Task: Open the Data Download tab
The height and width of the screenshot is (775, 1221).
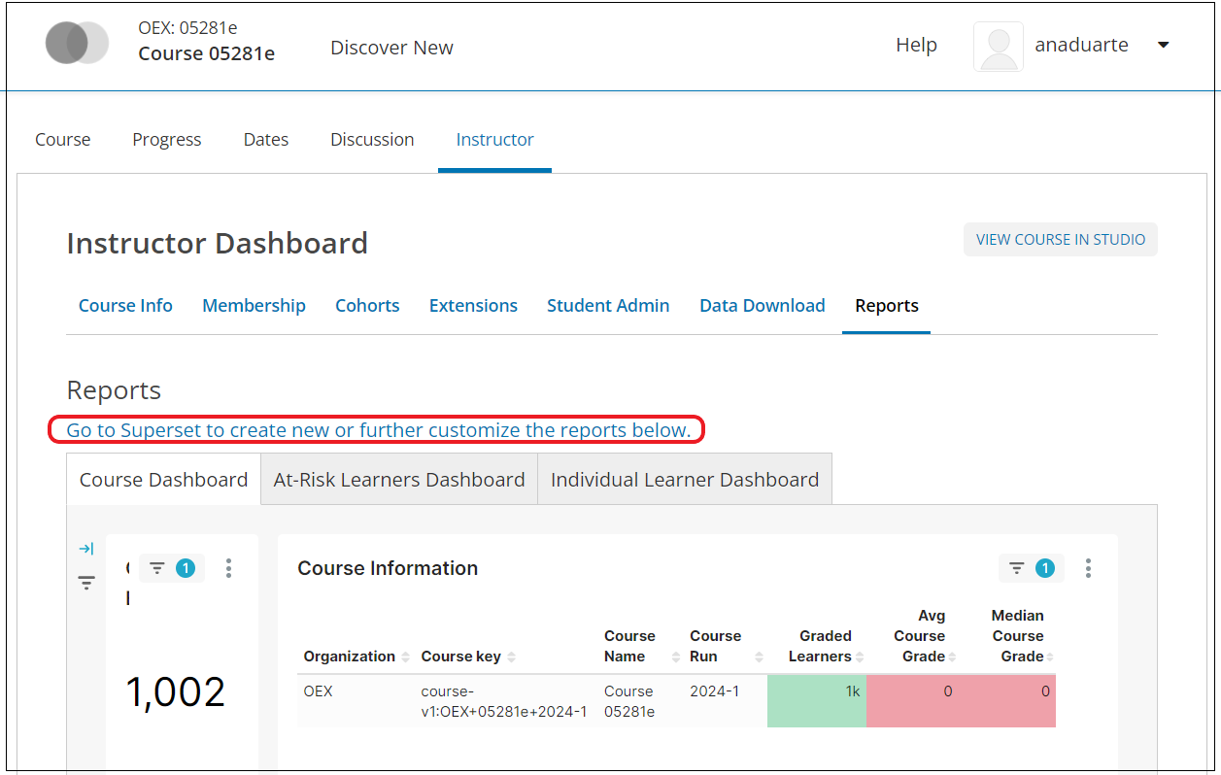Action: pyautogui.click(x=763, y=305)
